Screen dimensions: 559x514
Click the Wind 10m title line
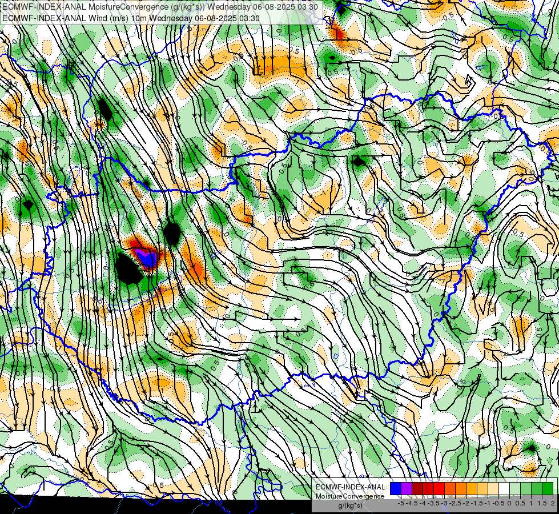tap(131, 18)
